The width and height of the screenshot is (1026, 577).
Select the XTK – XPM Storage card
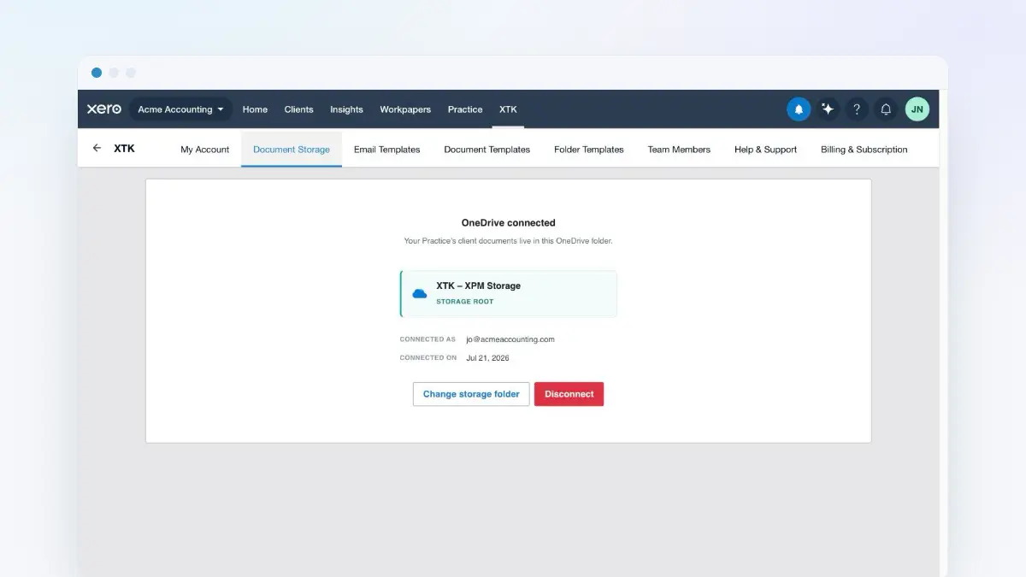click(509, 294)
